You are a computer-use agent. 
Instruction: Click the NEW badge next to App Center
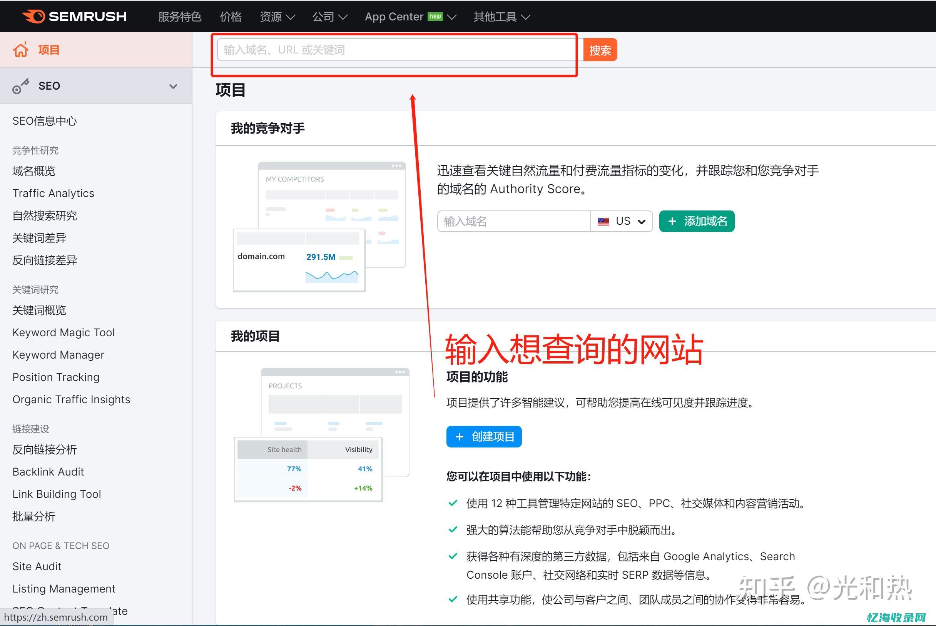435,17
